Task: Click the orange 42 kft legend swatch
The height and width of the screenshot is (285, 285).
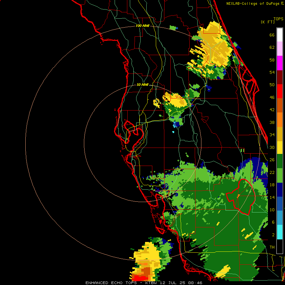Action: [280, 120]
